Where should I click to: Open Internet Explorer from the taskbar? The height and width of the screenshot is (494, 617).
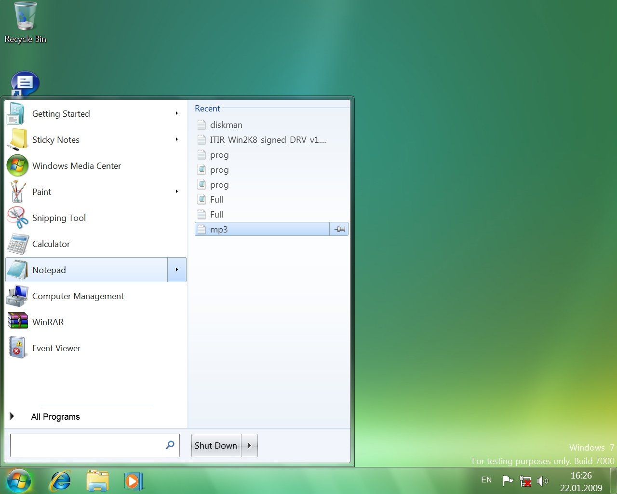(x=61, y=481)
